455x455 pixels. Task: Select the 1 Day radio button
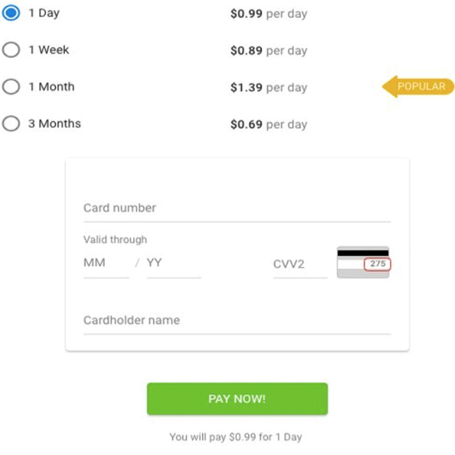point(11,13)
